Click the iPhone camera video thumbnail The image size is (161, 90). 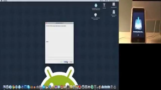pos(140,22)
